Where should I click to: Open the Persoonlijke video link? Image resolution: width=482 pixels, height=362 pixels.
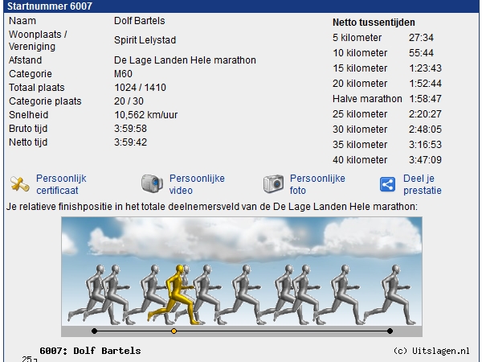[x=197, y=184]
